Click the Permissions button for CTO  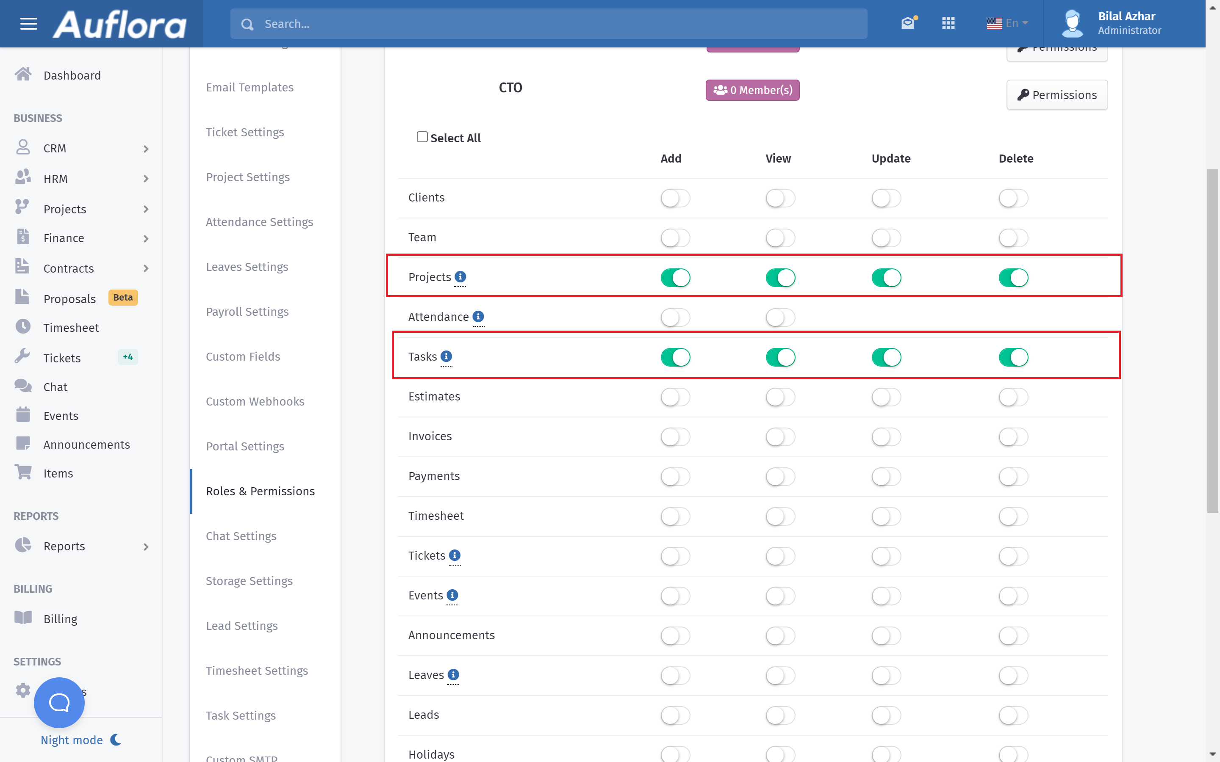point(1057,95)
